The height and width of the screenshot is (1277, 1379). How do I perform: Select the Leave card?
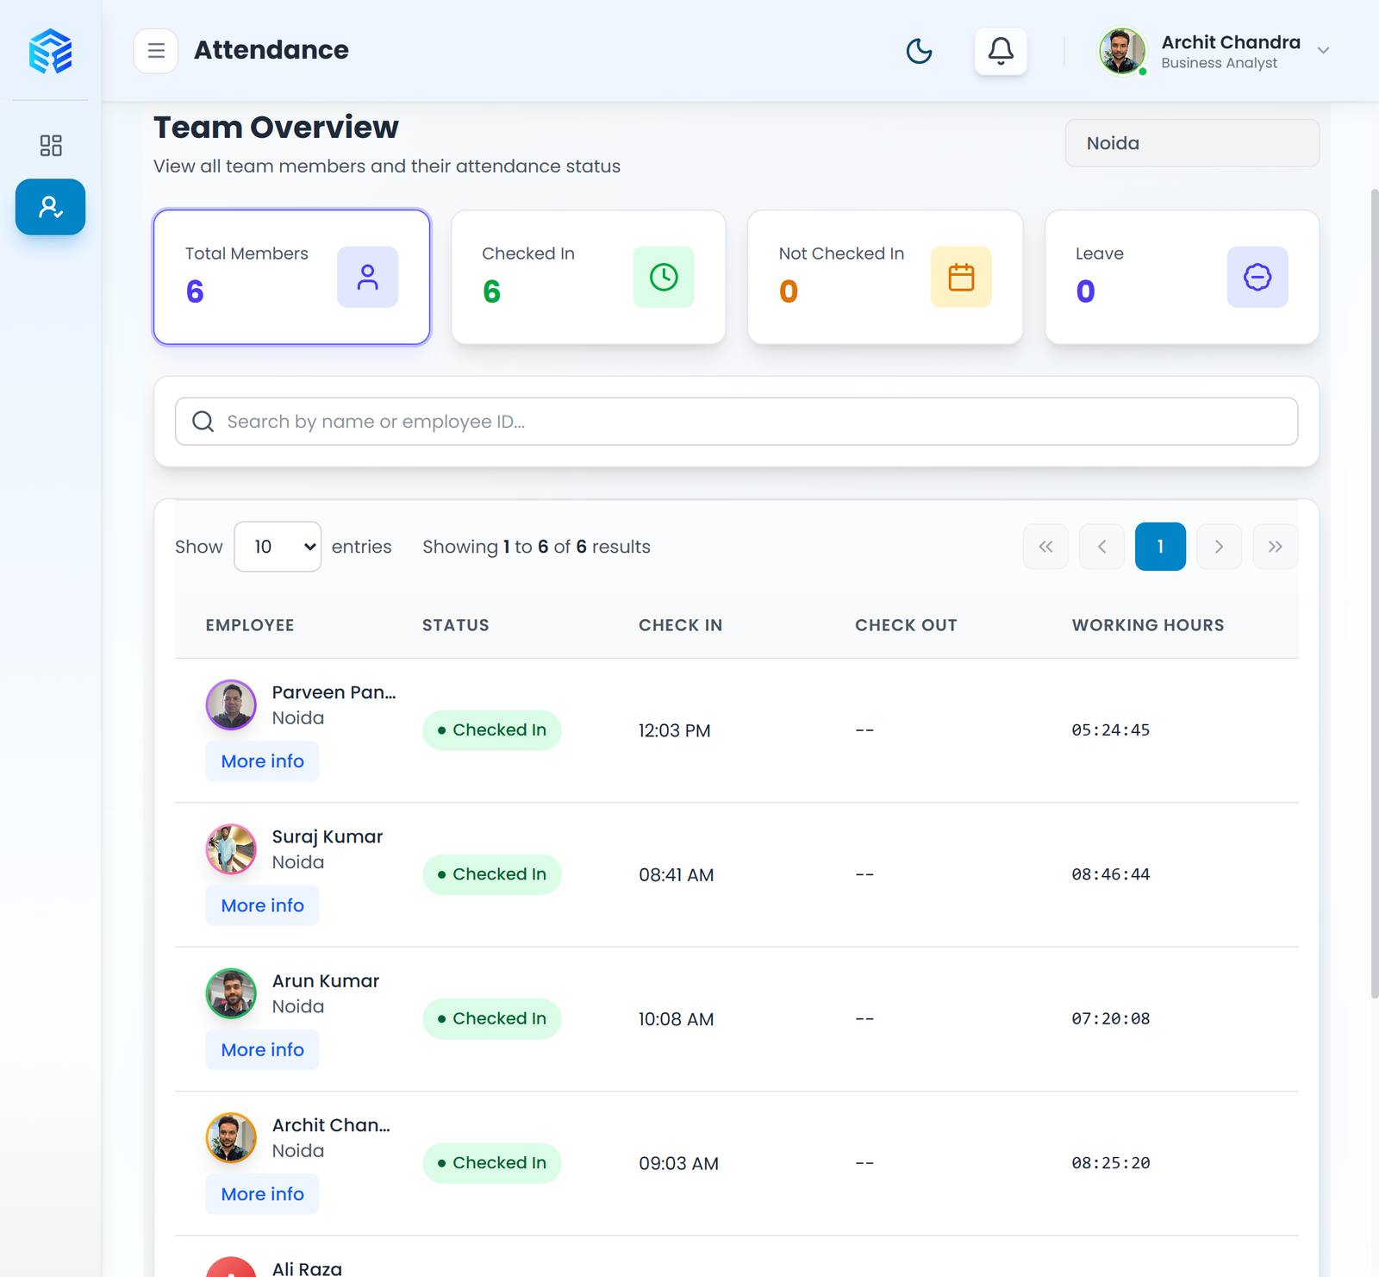click(1182, 277)
